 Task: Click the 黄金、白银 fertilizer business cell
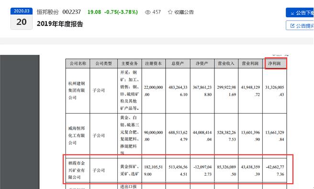tap(130, 136)
